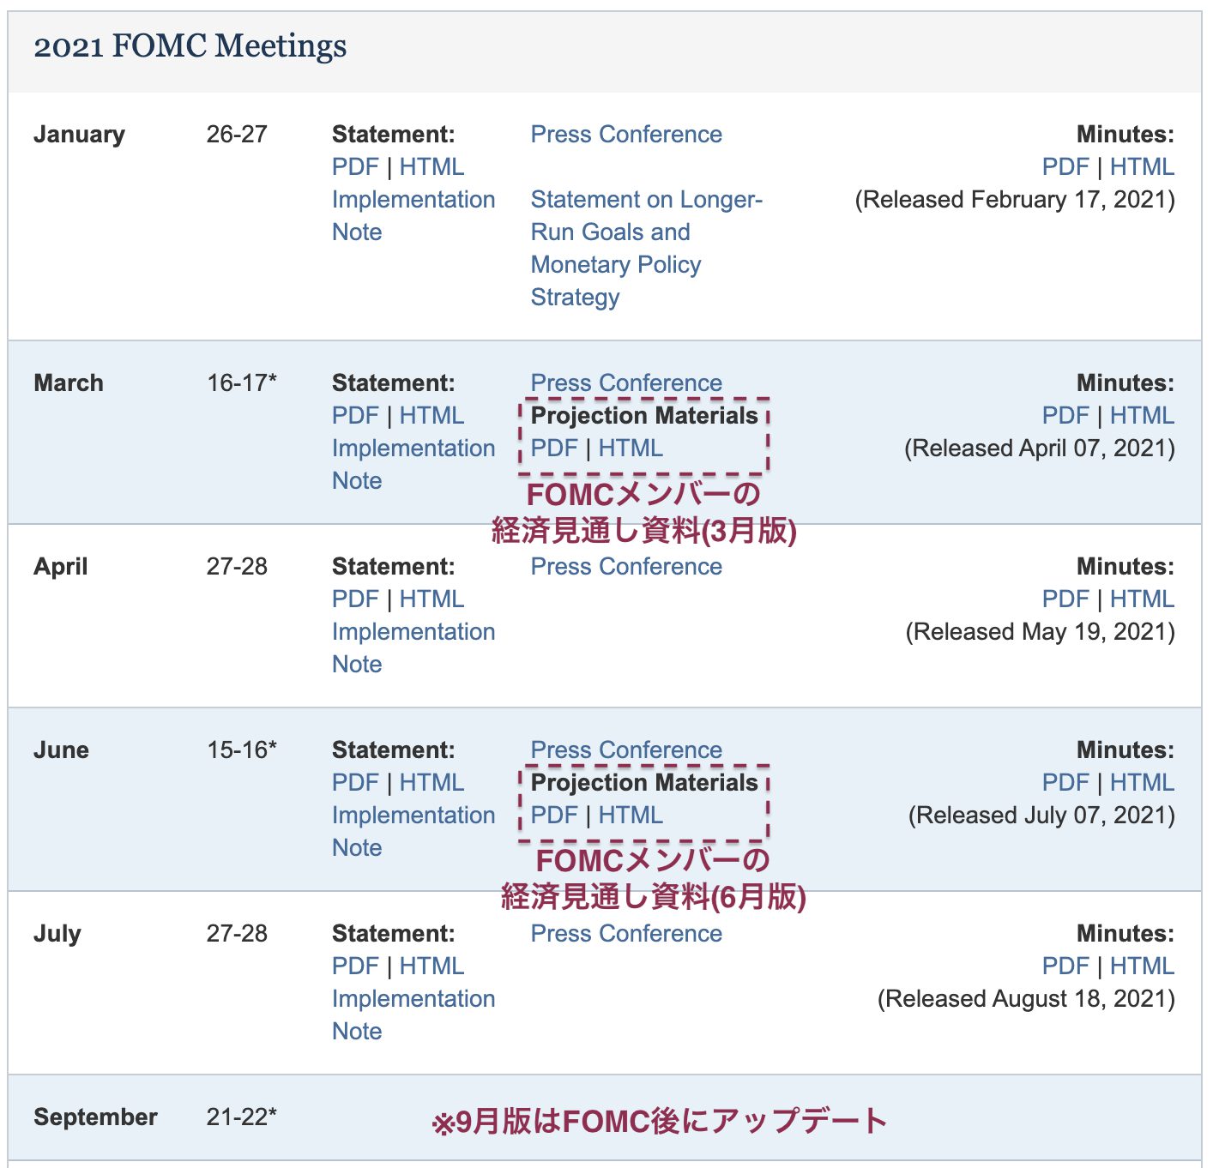Open March Statement HTML link
The image size is (1213, 1168).
pyautogui.click(x=431, y=416)
